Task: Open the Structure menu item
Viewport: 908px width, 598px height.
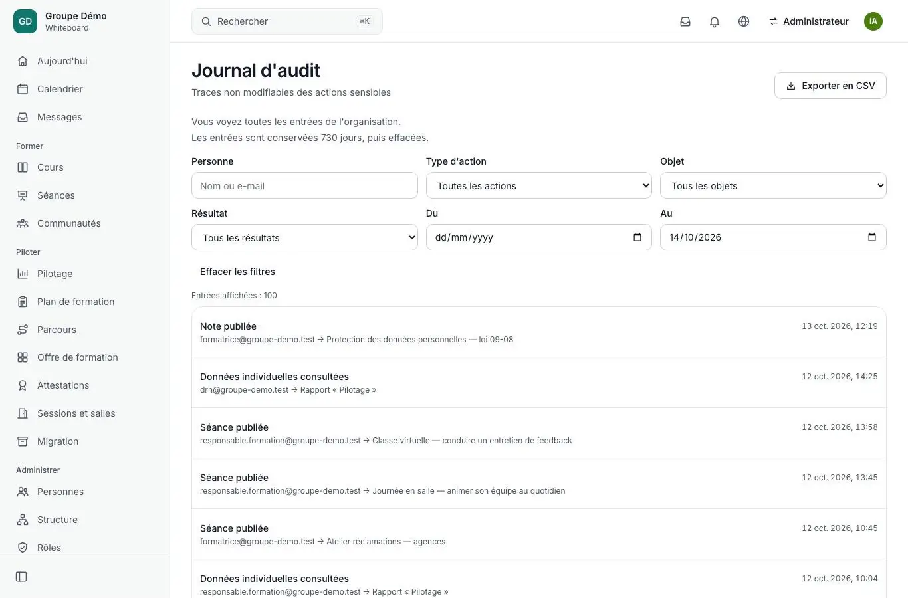Action: (x=85, y=520)
